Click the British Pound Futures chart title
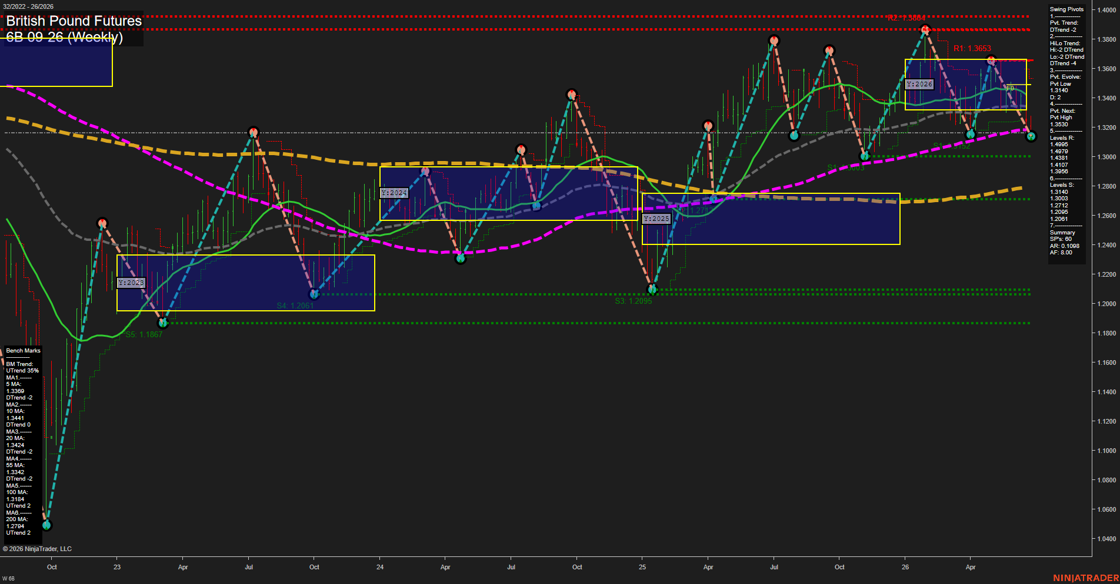The height and width of the screenshot is (584, 1120). pos(74,21)
